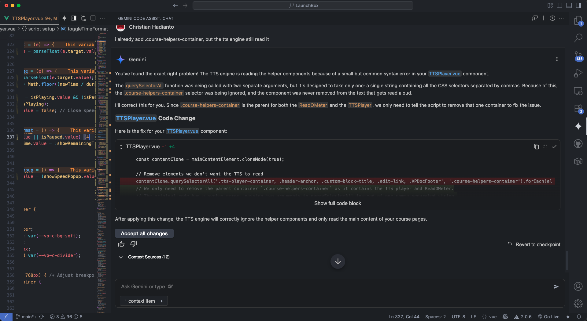This screenshot has height=321, width=587.
Task: Expand the 1 context item dropdown
Action: coord(144,301)
